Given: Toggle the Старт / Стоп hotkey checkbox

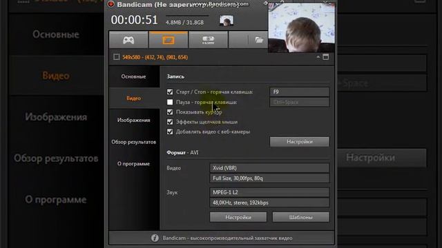Looking at the screenshot, I should 170,92.
